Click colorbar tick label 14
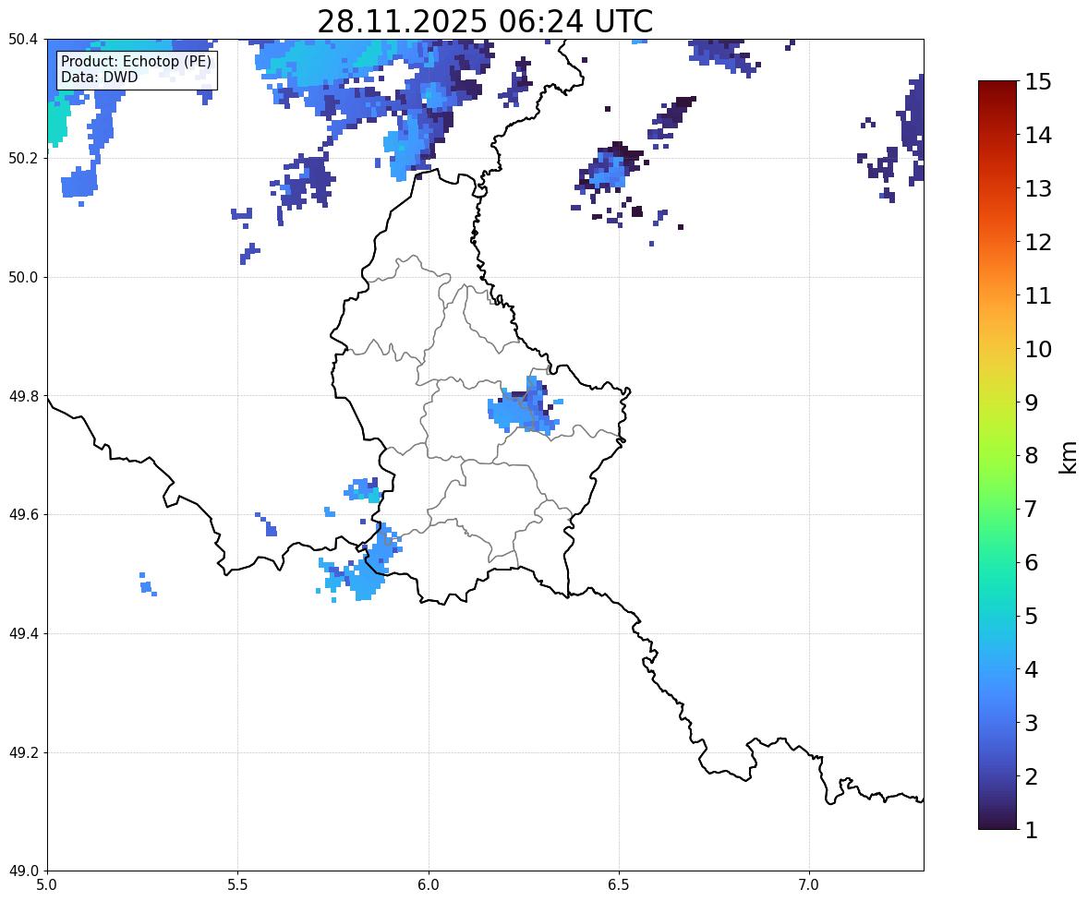The height and width of the screenshot is (901, 1088). (x=1039, y=136)
